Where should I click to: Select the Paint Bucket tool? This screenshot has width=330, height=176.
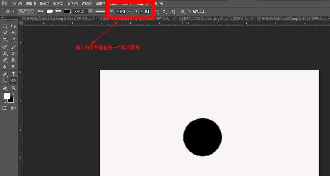(x=14, y=60)
